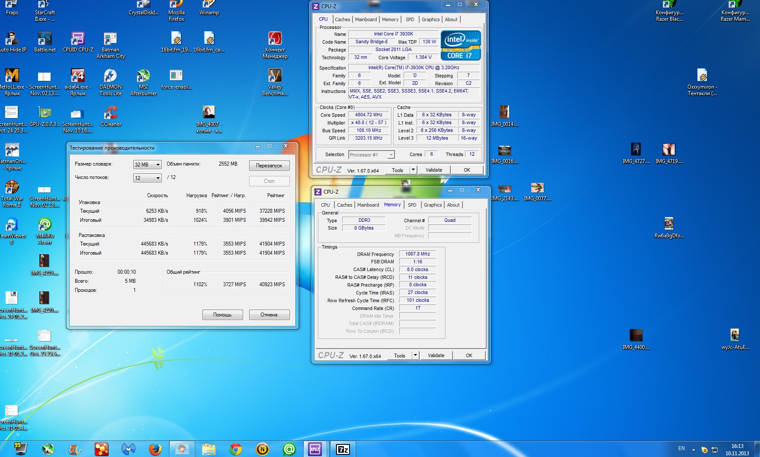Open the Processor #1 selection dropdown
760x457 pixels.
pyautogui.click(x=372, y=155)
